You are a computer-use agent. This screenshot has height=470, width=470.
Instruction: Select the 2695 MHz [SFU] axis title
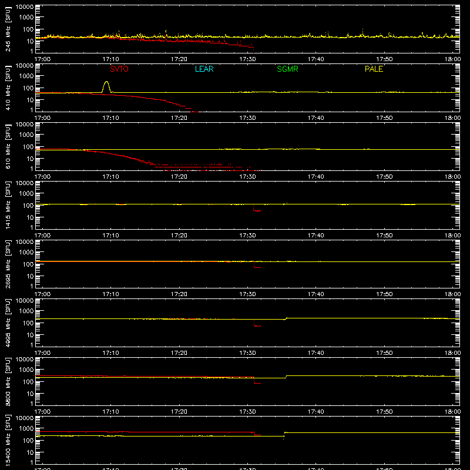8,264
